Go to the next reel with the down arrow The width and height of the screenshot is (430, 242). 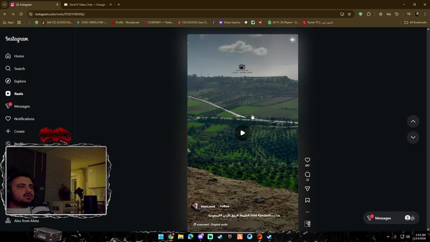point(413,137)
